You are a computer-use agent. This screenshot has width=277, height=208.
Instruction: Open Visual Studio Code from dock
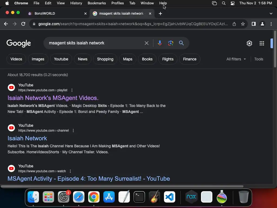[170, 197]
